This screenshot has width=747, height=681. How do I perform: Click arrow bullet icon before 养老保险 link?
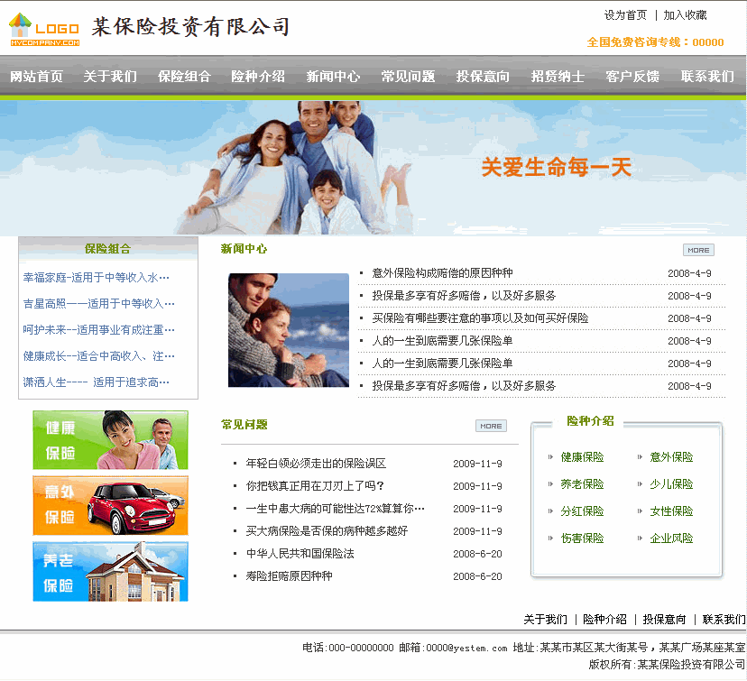click(x=550, y=484)
